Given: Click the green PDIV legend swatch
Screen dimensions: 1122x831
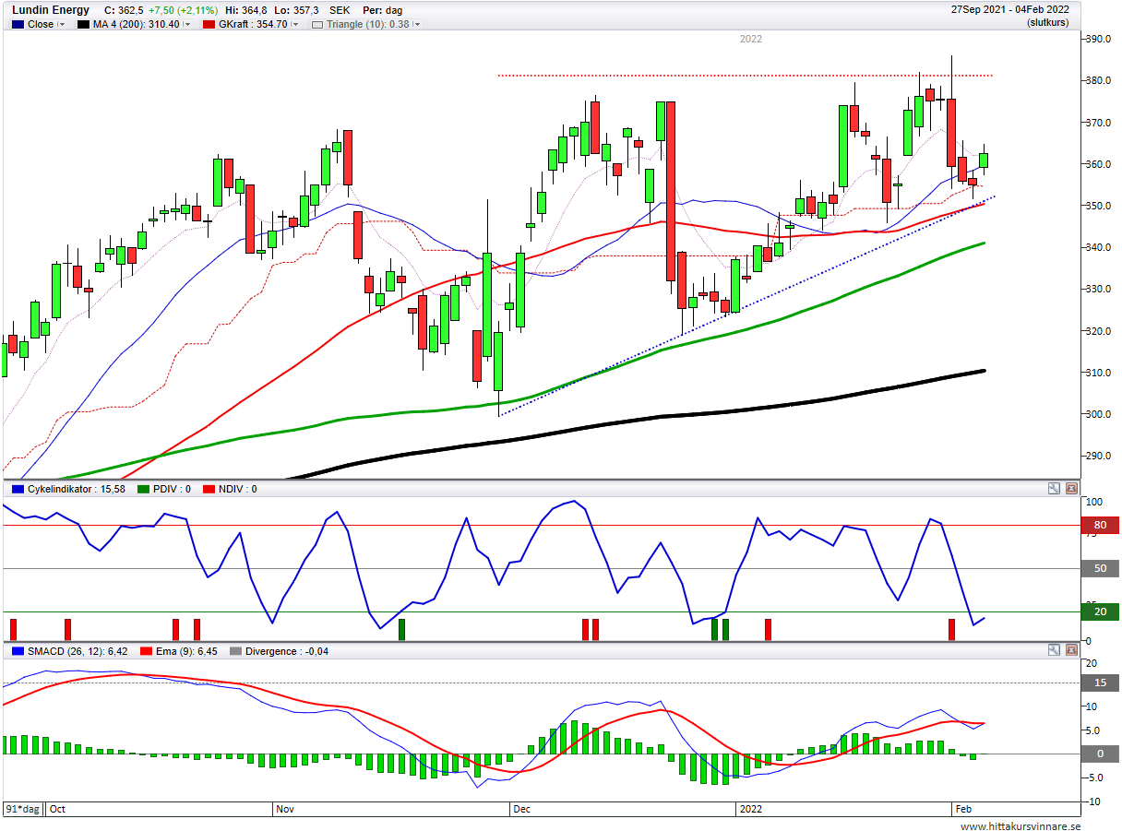Looking at the screenshot, I should [143, 489].
